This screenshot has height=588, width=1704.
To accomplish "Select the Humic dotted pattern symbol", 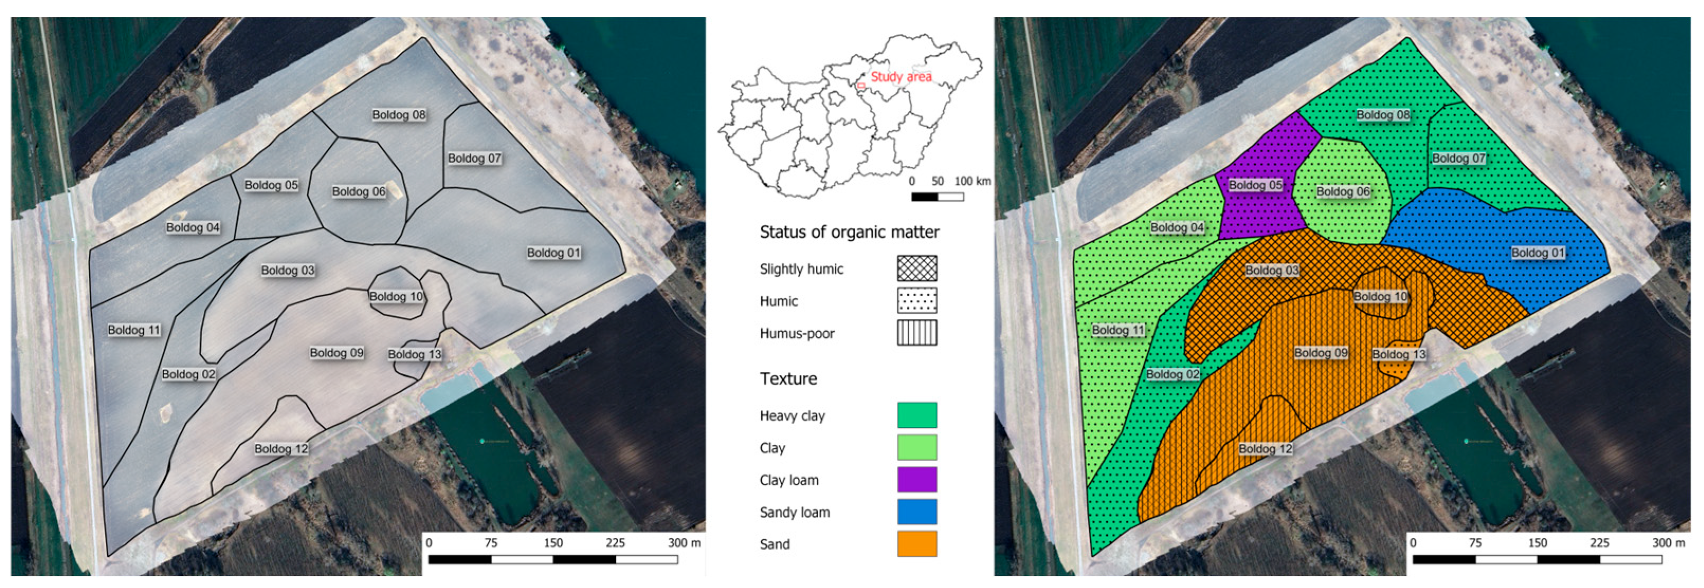I will (917, 301).
